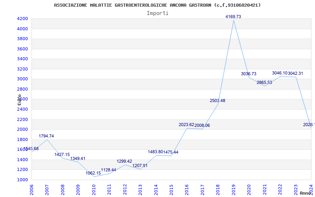Click the 2011 year axis label
Viewport: 315px width, 197px height.
pos(109,190)
